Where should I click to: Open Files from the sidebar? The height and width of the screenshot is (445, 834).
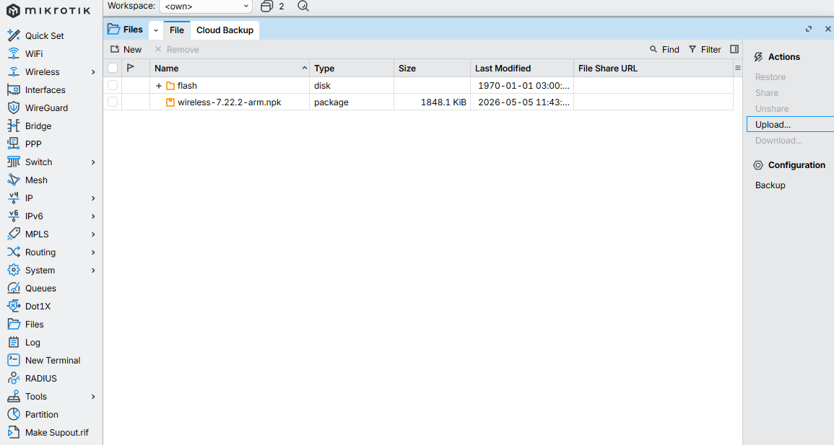25,325
